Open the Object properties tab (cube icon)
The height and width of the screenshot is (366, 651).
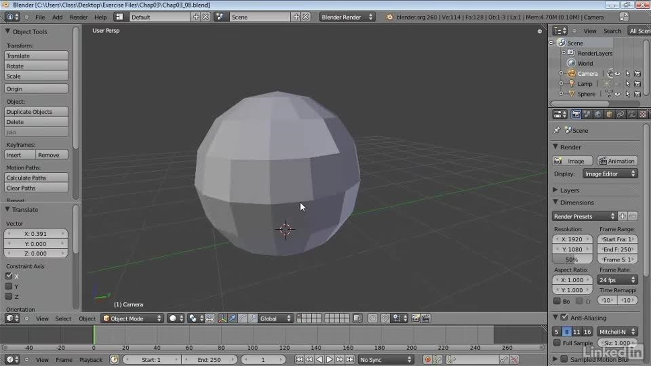610,114
